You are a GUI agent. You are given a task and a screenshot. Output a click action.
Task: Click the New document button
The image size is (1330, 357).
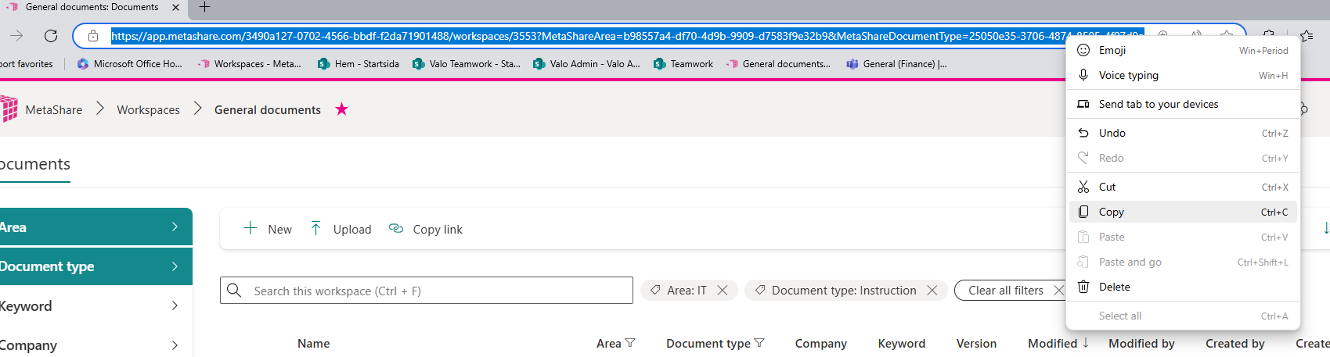pyautogui.click(x=268, y=229)
